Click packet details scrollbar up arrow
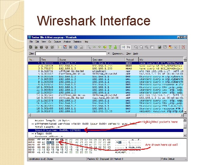Image resolution: width=220 pixels, height=165 pixels. point(185,120)
